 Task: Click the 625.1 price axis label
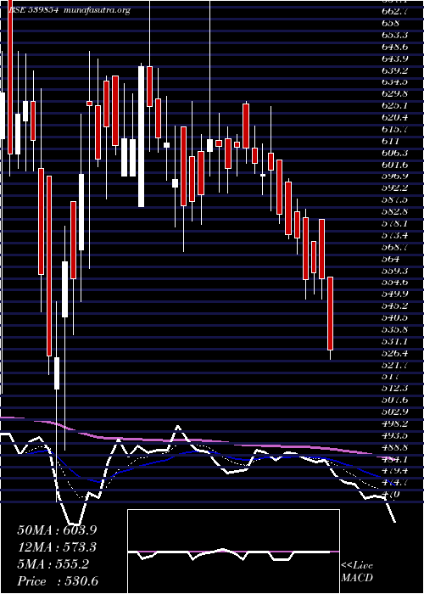(395, 106)
